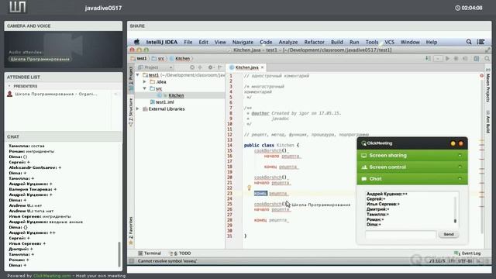The image size is (496, 279).
Task: Open the Window menu
Action: click(410, 42)
